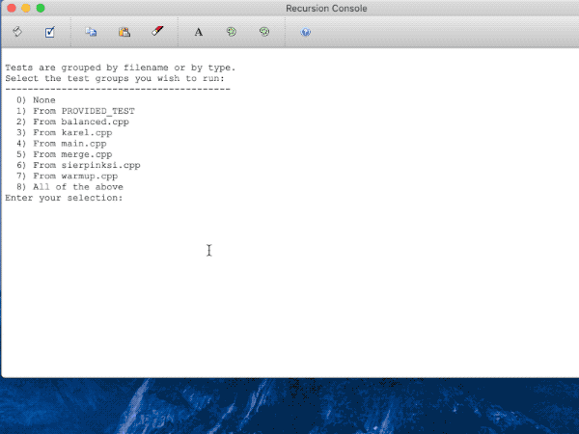Clear the console using the eraser icon

pos(157,32)
